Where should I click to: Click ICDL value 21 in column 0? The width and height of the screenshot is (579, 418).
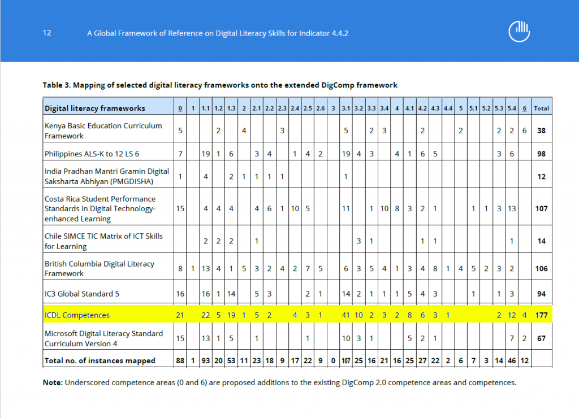tap(180, 315)
